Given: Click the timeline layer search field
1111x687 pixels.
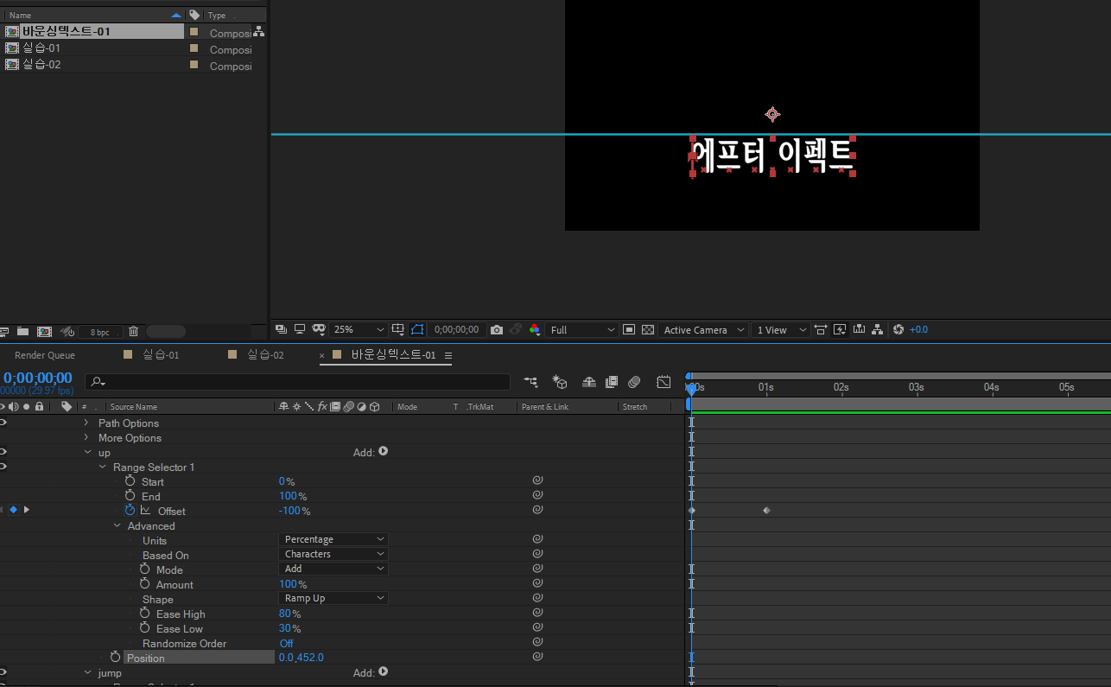Looking at the screenshot, I should 297,381.
